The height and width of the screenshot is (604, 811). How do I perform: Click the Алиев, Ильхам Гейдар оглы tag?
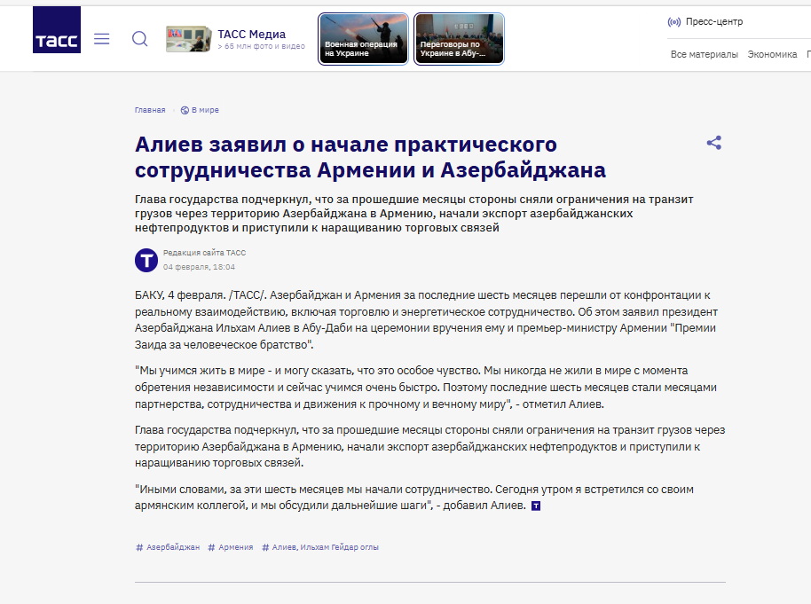click(320, 547)
